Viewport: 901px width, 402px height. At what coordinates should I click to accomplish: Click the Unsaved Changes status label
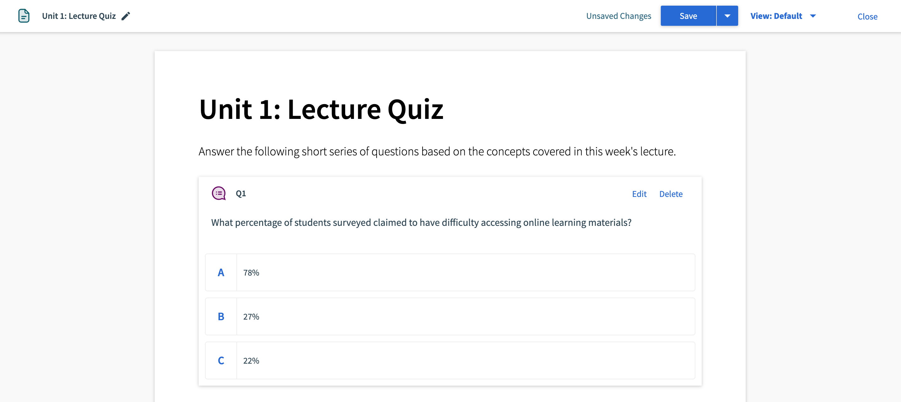tap(619, 16)
